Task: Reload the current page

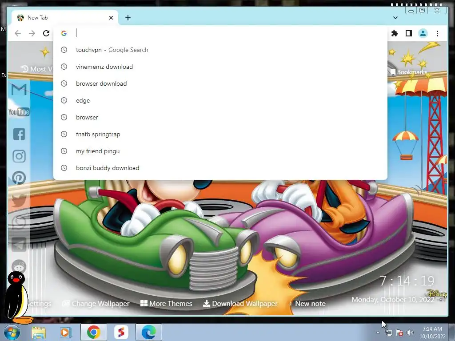Action: point(46,33)
